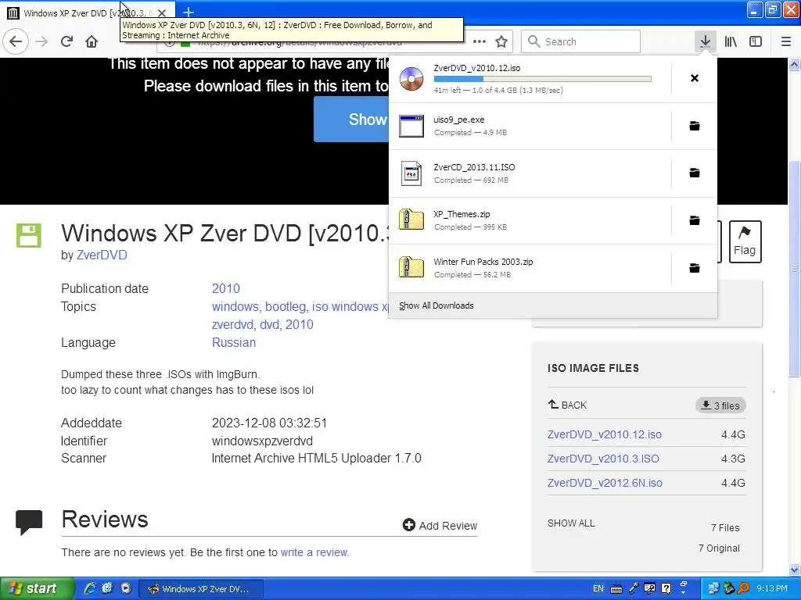Click Winter Fun Packs 2003.zip archive icon
Screen dimensions: 801x600
411,267
